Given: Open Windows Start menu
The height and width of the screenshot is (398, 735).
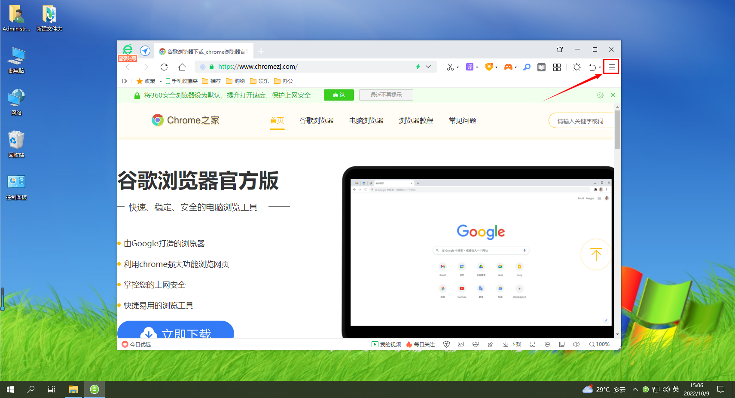Looking at the screenshot, I should tap(10, 389).
